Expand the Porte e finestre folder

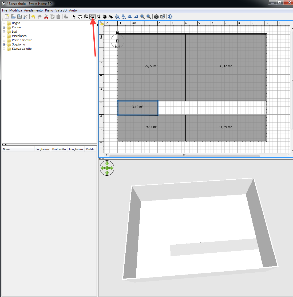pos(4,40)
